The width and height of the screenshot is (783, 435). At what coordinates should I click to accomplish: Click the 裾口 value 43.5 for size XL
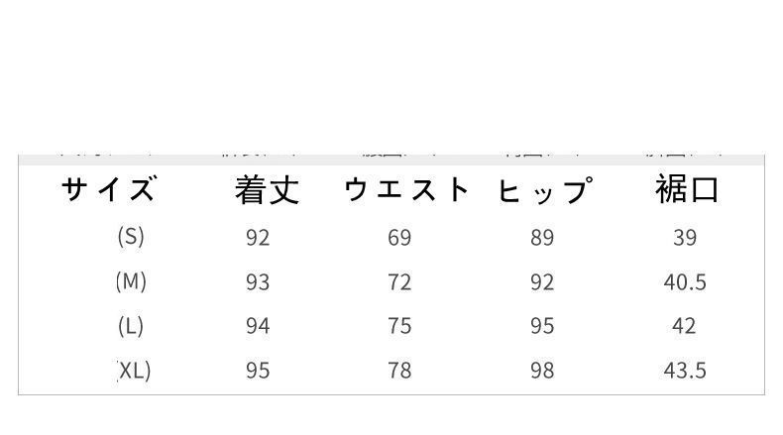click(685, 371)
